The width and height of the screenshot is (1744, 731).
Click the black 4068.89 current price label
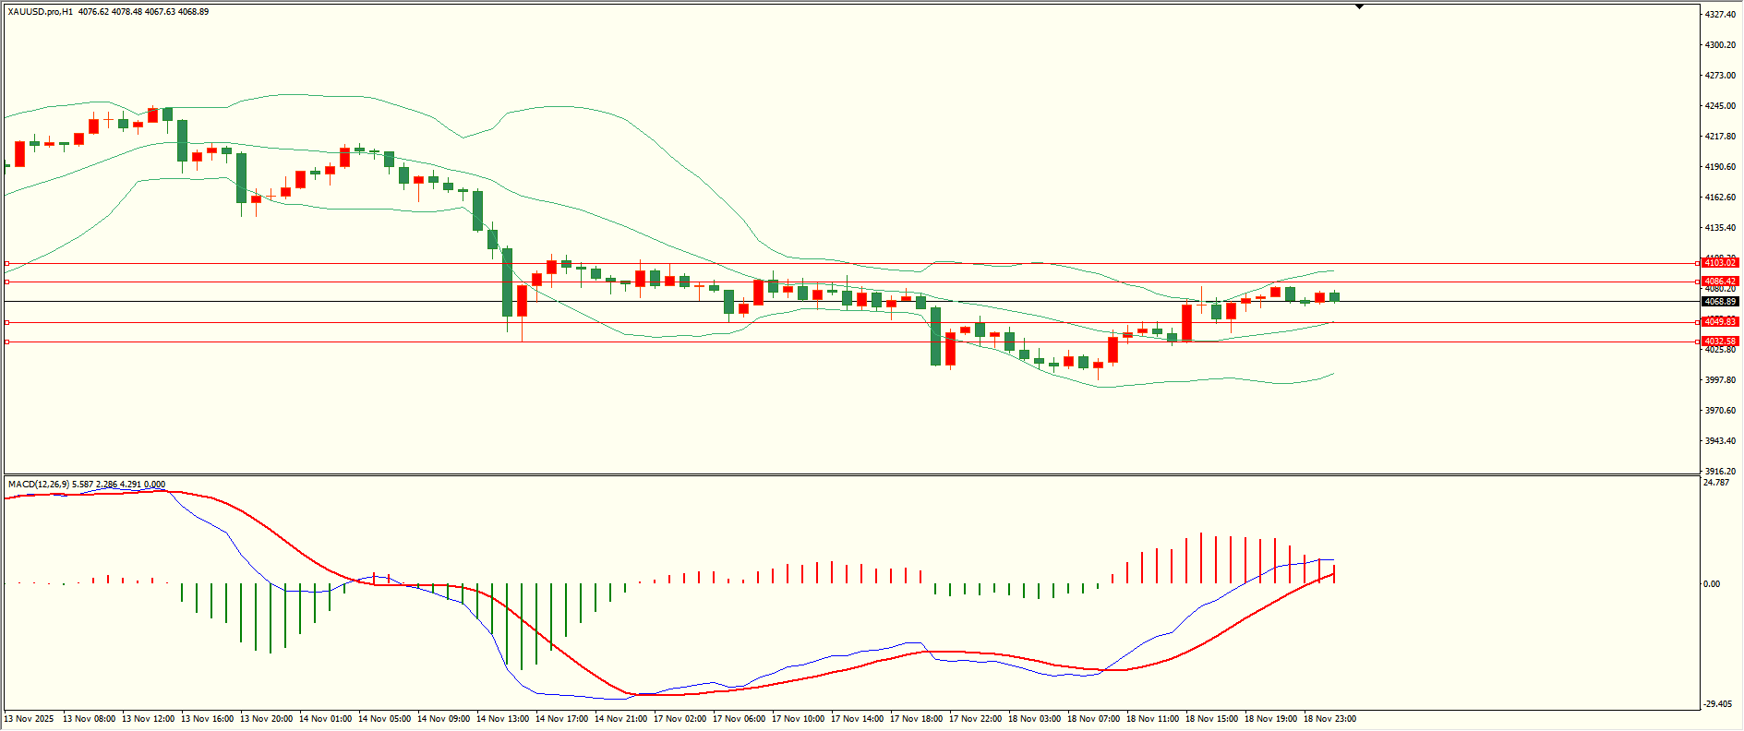pyautogui.click(x=1720, y=302)
